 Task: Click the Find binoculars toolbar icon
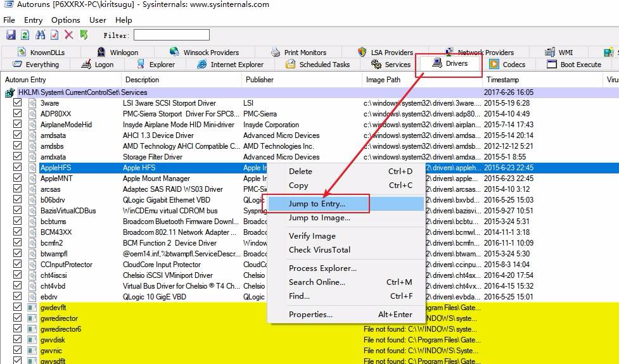point(40,35)
